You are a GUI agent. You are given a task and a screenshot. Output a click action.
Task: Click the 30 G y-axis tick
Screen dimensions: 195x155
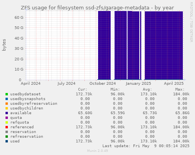click(x=19, y=49)
